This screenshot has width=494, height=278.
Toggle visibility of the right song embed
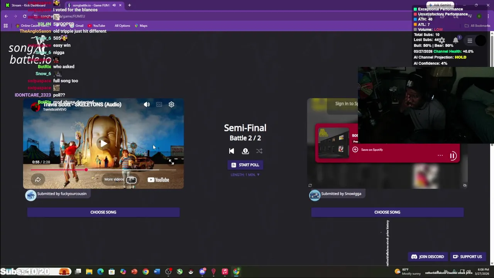[x=465, y=185]
